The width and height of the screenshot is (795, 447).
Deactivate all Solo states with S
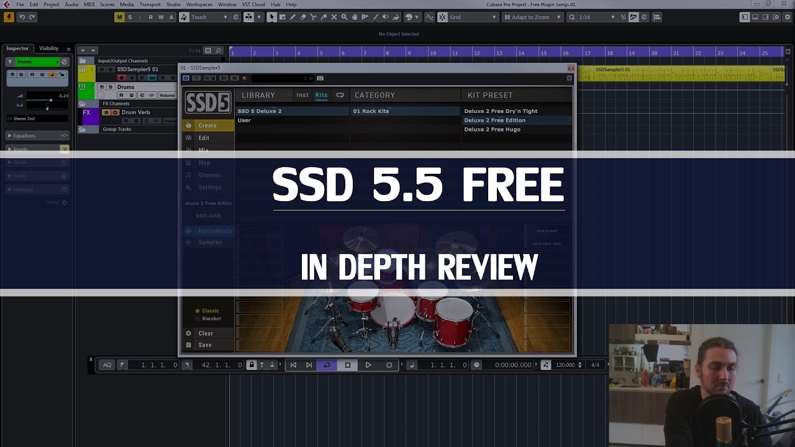point(130,17)
